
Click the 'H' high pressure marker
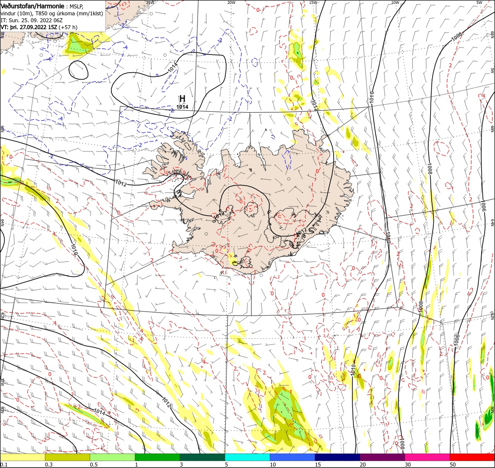tap(182, 99)
